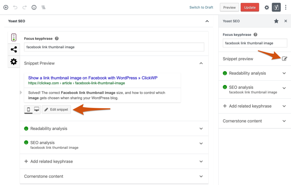This screenshot has height=185, width=291.
Task: Click Switch to Draft link
Action: [x=201, y=8]
